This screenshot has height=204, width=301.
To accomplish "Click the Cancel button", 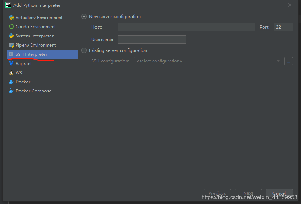I will click(x=279, y=193).
